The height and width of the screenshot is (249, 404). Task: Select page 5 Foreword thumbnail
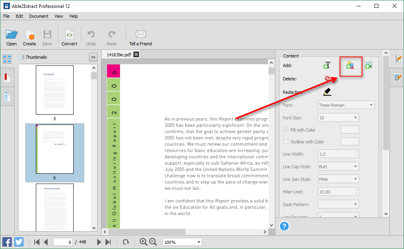tap(55, 90)
